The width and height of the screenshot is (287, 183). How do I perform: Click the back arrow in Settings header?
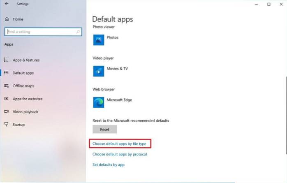click(x=7, y=4)
